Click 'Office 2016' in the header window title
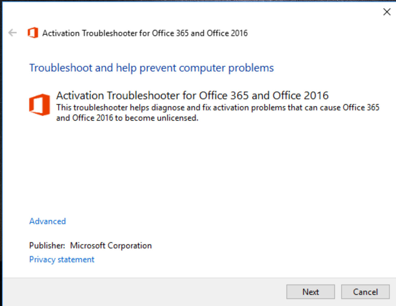 point(227,33)
